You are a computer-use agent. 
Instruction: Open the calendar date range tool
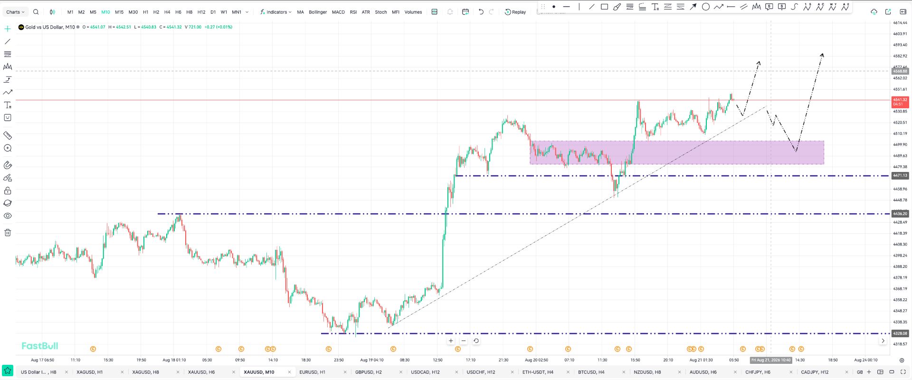pyautogui.click(x=465, y=12)
